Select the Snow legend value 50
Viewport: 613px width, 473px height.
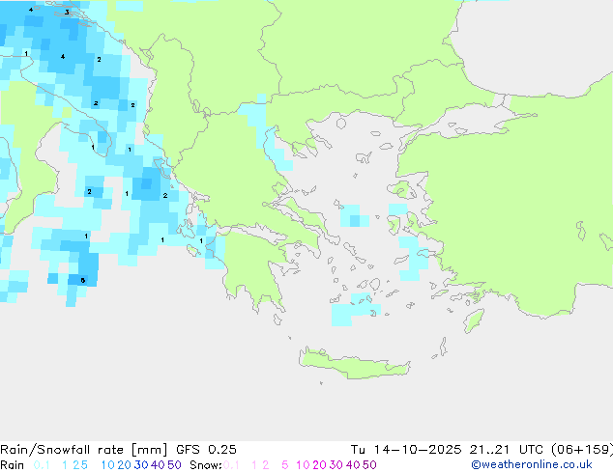(370, 465)
